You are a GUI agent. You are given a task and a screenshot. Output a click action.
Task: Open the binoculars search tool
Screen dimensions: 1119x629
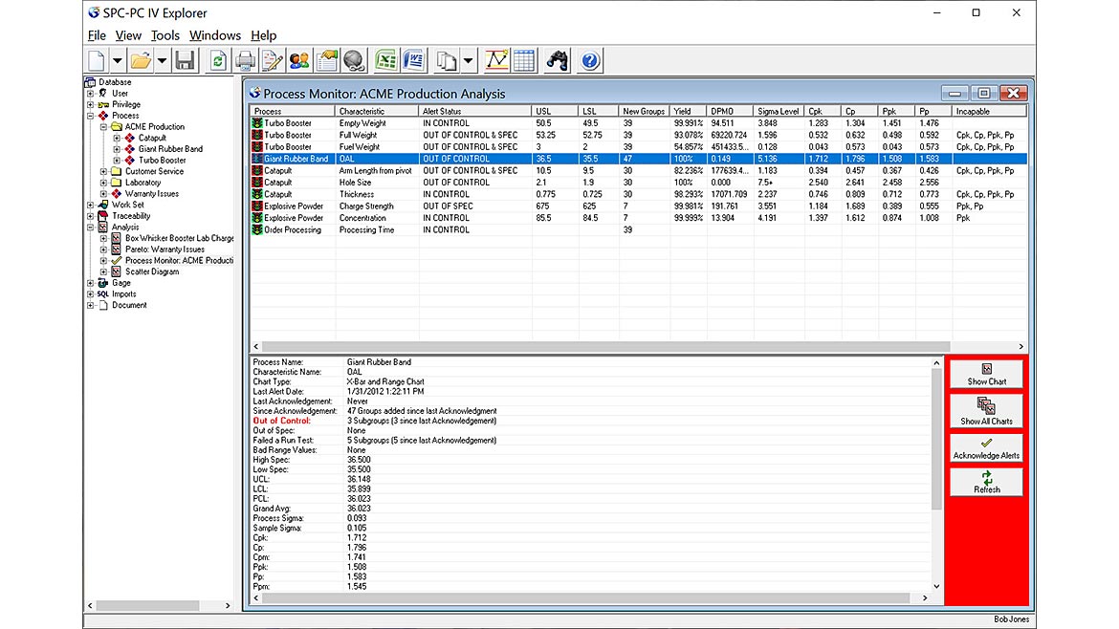click(x=558, y=61)
